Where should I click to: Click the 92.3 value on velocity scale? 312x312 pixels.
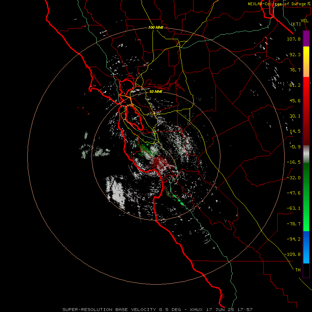coord(295,54)
